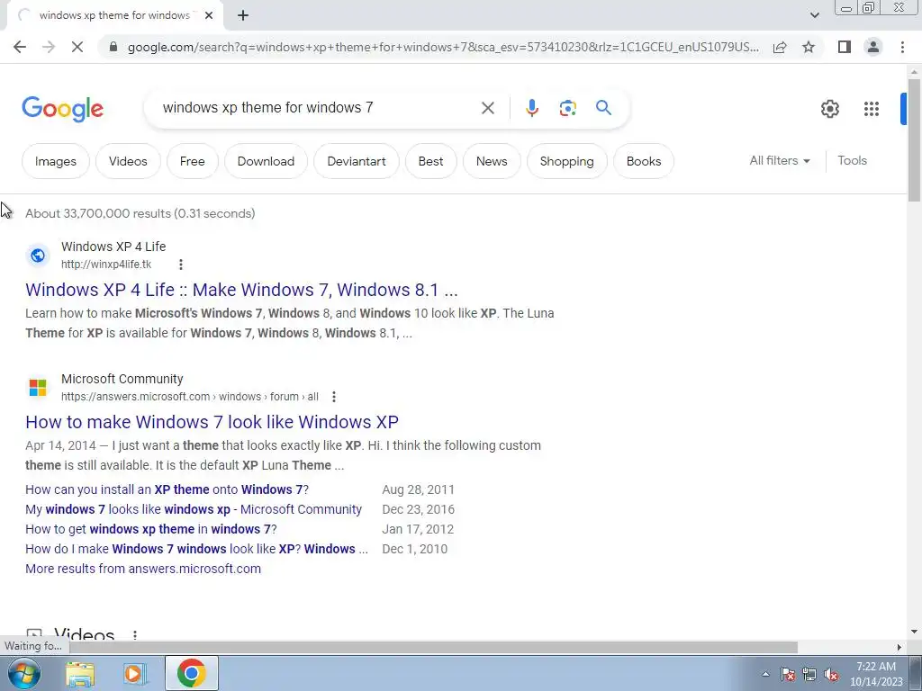Viewport: 922px width, 691px height.
Task: Submit search with magnifier icon
Action: tap(603, 108)
